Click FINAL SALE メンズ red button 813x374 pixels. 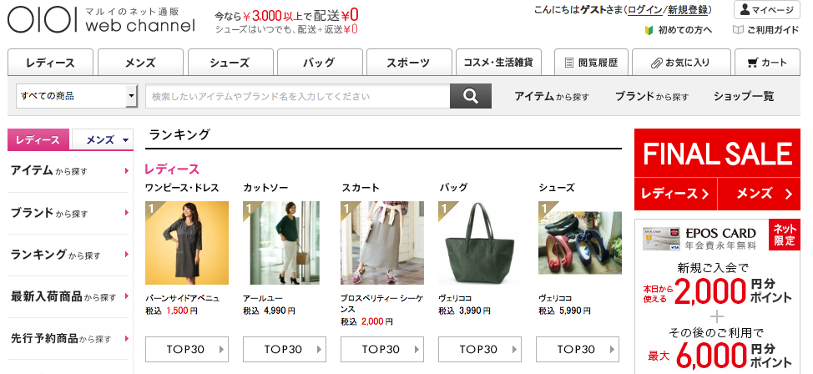point(759,194)
